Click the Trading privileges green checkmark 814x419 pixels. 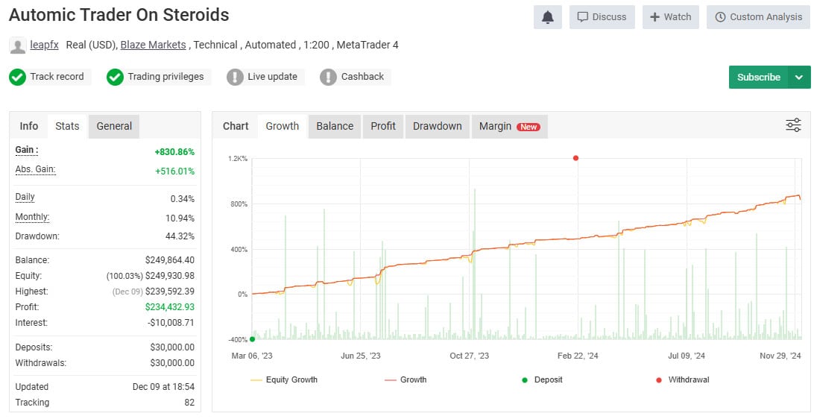[115, 78]
